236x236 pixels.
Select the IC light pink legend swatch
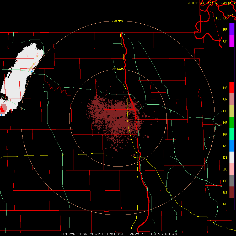232,169
